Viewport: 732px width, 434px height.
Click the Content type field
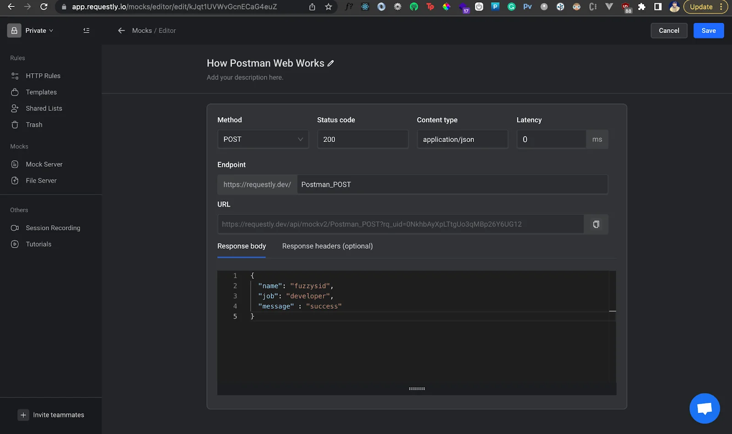463,139
